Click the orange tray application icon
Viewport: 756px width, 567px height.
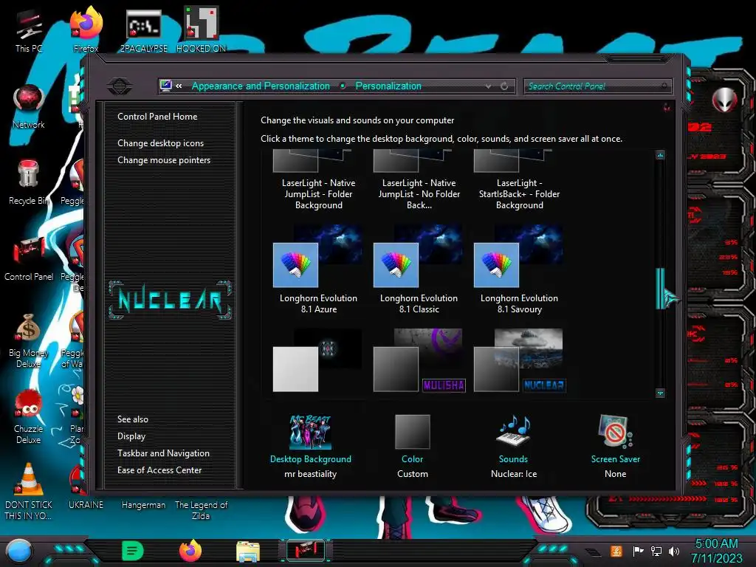tap(616, 551)
